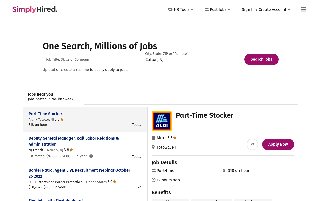Expand the Post Jobs dropdown
The height and width of the screenshot is (201, 321).
(x=217, y=9)
